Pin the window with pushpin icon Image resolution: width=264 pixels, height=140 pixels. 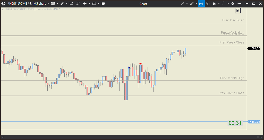240,4
